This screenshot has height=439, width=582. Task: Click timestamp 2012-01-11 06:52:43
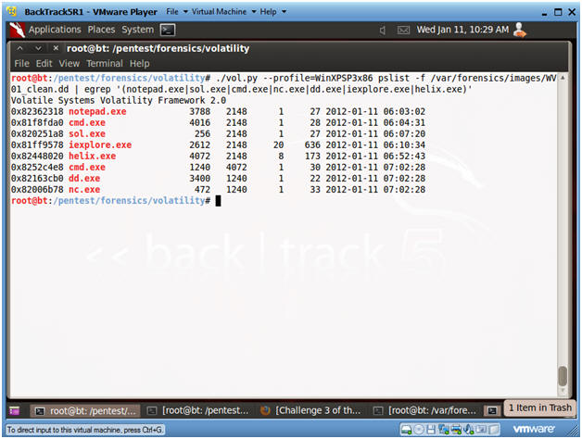(x=375, y=157)
